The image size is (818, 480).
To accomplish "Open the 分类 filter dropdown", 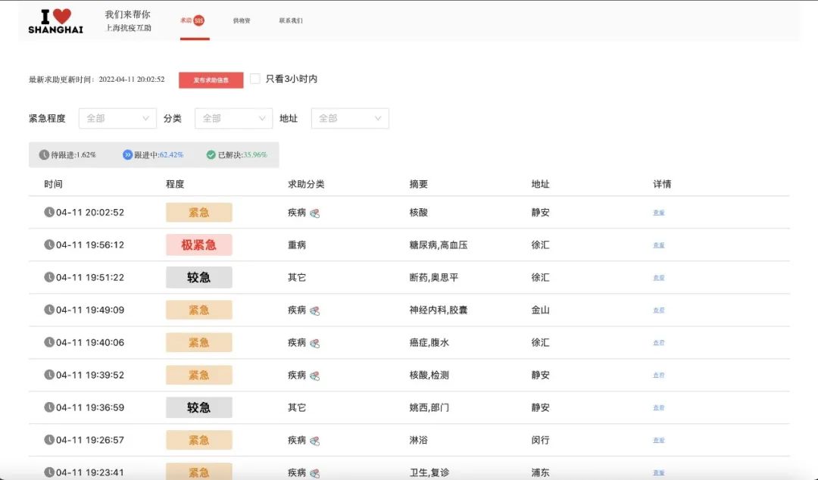I will point(234,118).
